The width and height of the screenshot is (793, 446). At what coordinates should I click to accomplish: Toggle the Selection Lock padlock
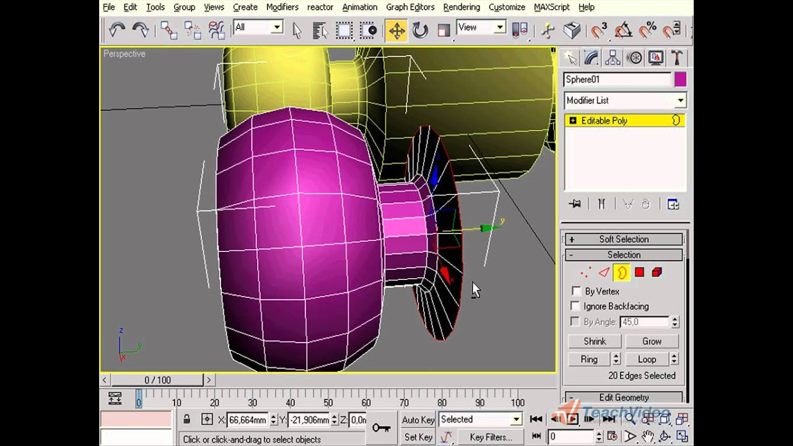pyautogui.click(x=187, y=420)
